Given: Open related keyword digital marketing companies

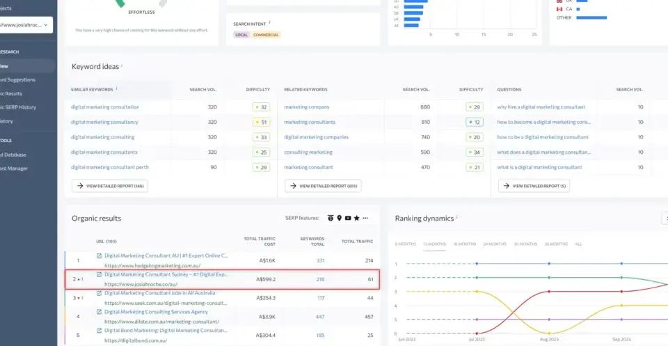Looking at the screenshot, I should click(316, 137).
